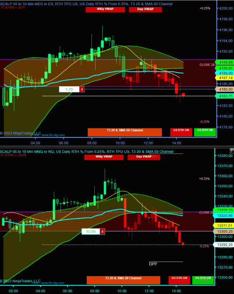Screen dimensions: 234x294
Task: Click the MES or ES chart title text
Action: 86,4
